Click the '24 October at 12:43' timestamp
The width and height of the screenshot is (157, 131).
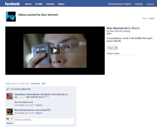tap(24, 113)
